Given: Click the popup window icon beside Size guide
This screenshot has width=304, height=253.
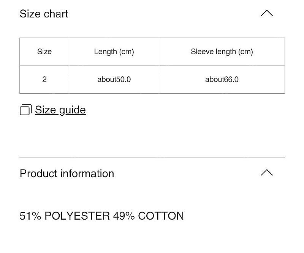Looking at the screenshot, I should (x=25, y=110).
